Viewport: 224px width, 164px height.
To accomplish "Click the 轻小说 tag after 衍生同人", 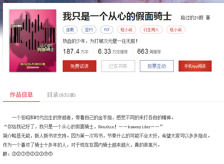I will coord(176,30).
